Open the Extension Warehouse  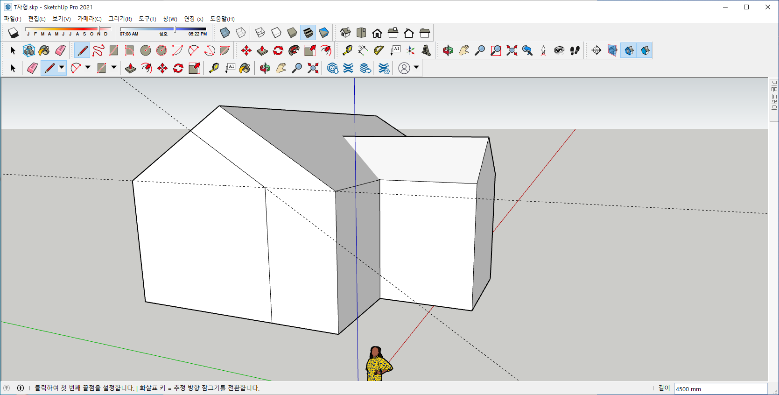pyautogui.click(x=348, y=68)
